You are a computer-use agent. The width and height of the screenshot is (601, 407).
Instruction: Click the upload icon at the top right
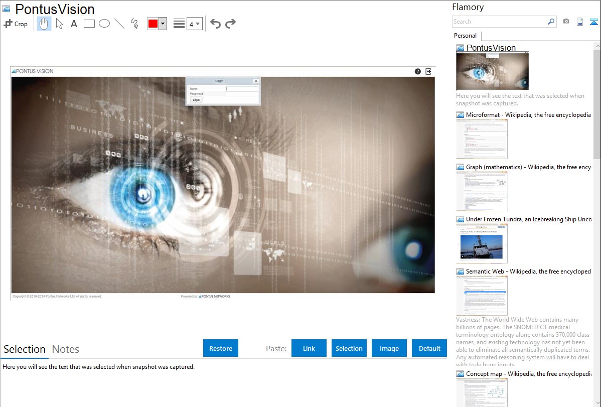pos(593,22)
